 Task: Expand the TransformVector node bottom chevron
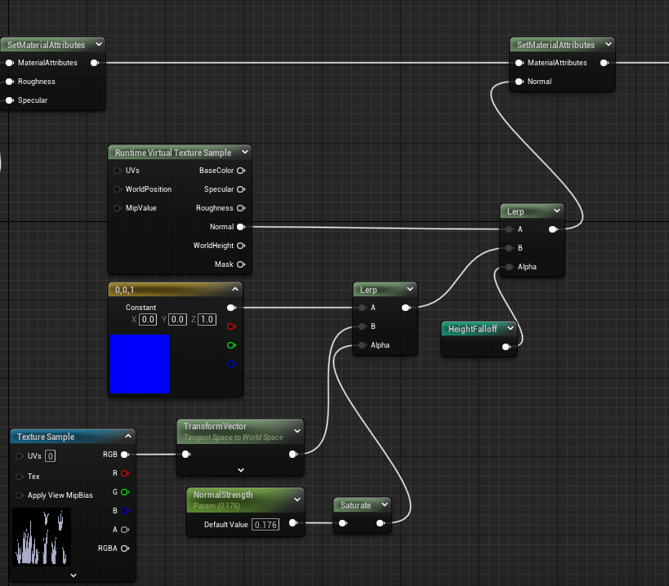pos(241,470)
